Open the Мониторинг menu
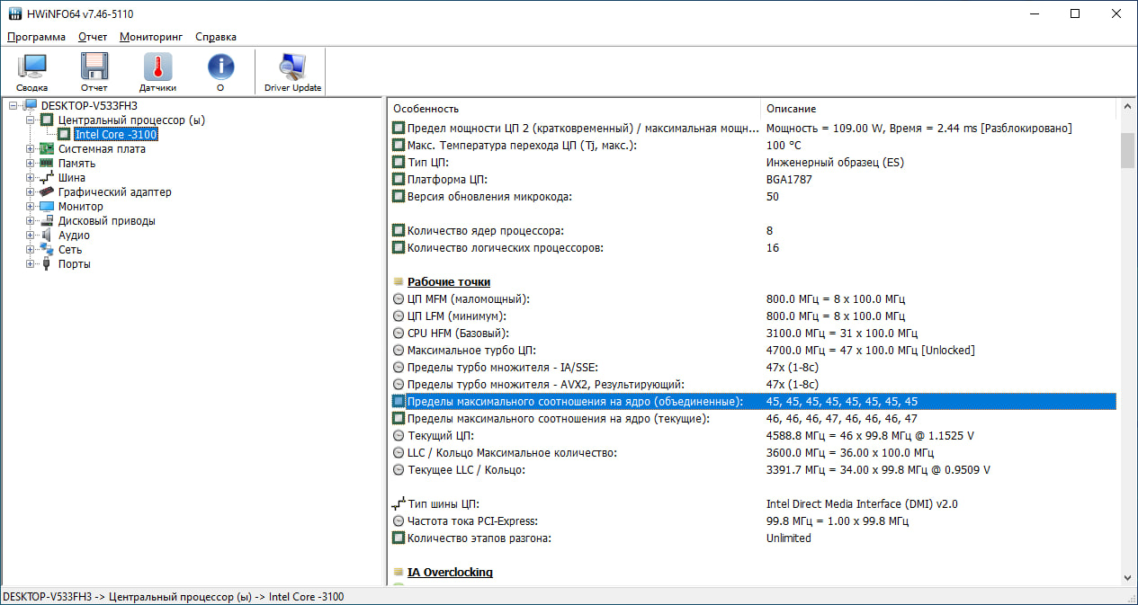Screen dimensions: 1138x605 [x=151, y=37]
